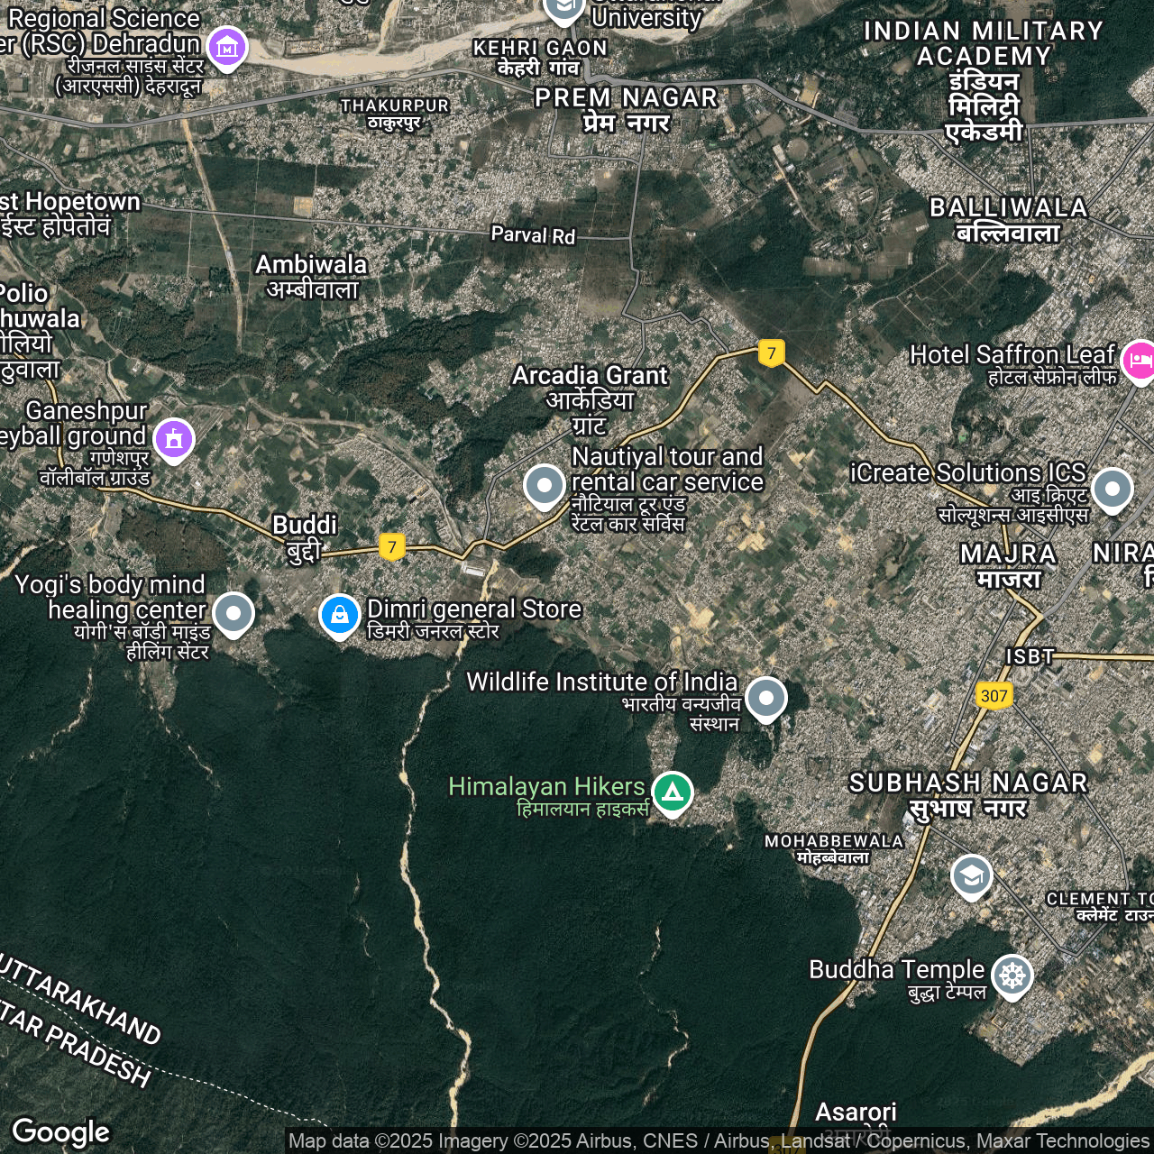The image size is (1154, 1154).
Task: Click the Parval Rd road label
Action: pos(533,235)
